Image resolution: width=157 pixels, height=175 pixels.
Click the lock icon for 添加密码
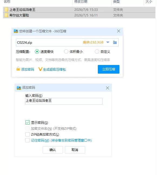(18, 69)
